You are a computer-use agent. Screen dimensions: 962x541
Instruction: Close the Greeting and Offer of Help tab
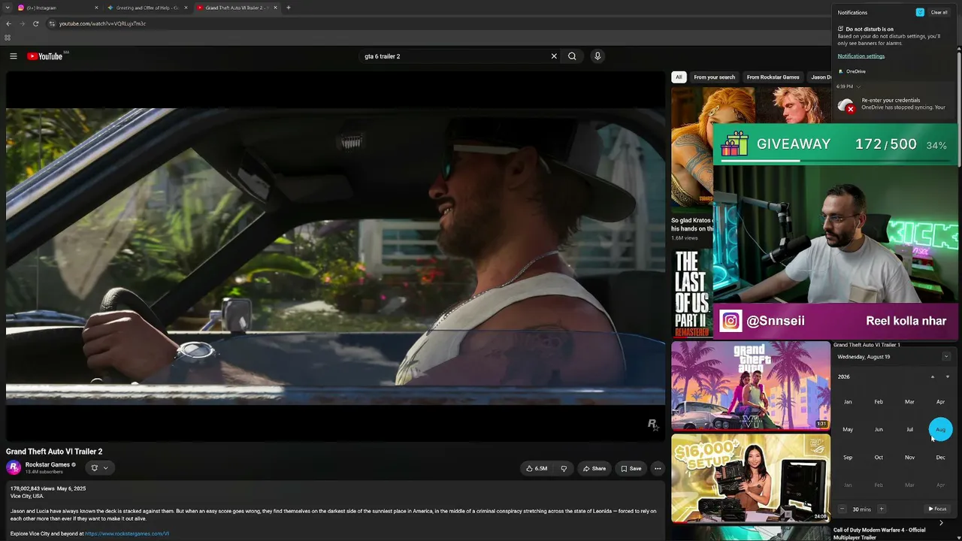click(186, 8)
